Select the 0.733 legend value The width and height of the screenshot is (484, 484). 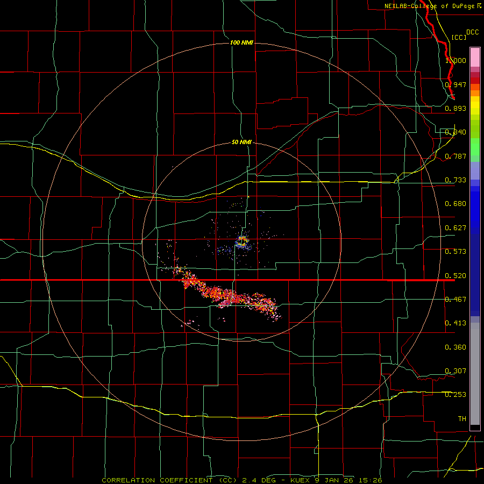[455, 180]
